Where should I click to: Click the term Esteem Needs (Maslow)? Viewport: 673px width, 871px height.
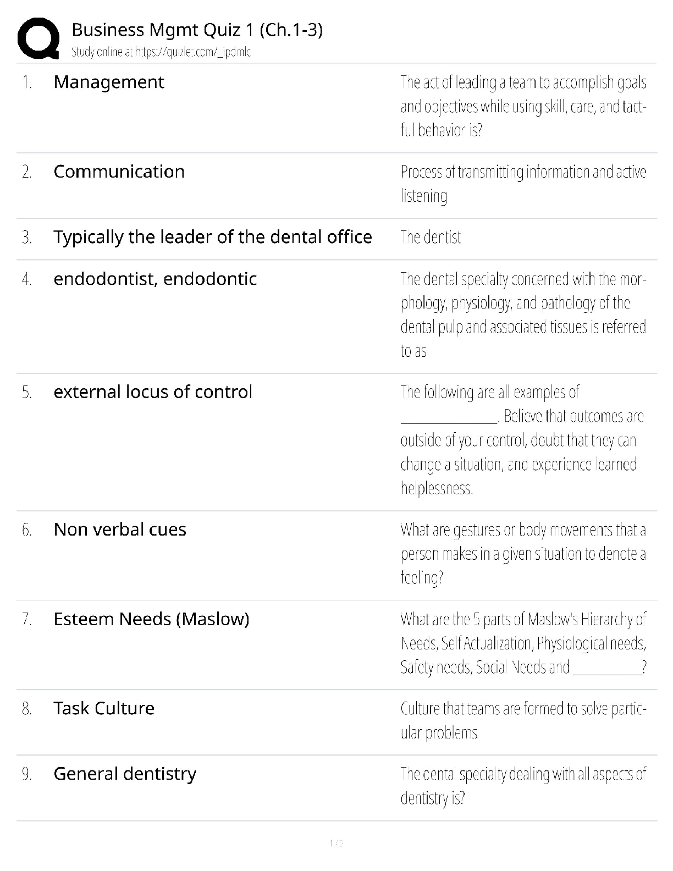(x=151, y=619)
